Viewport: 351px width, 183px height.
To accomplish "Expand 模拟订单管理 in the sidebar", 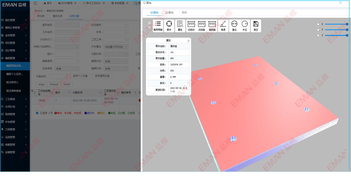I will 15,28.
